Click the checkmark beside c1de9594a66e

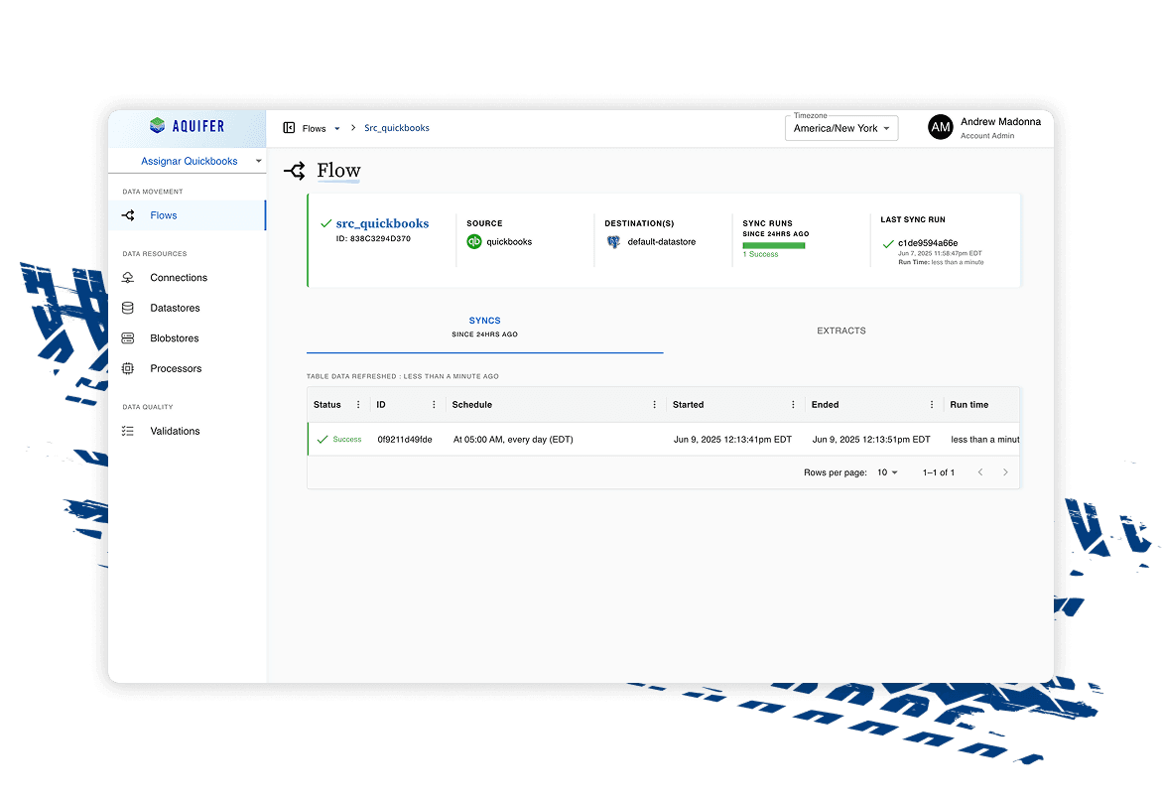[x=888, y=243]
